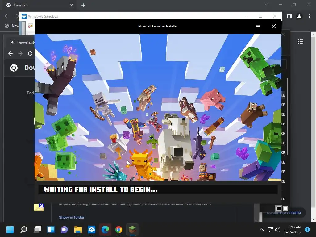Viewport: 316px width, 237px height.
Task: Minimize the Minecraft Launcher Installer window
Action: click(x=258, y=26)
